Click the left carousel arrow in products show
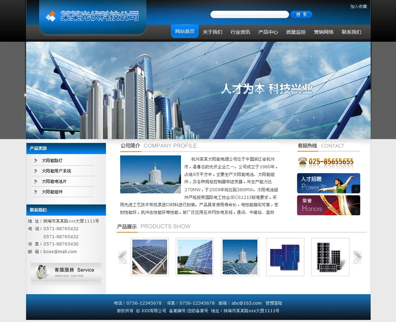The image size is (396, 322). tap(123, 257)
